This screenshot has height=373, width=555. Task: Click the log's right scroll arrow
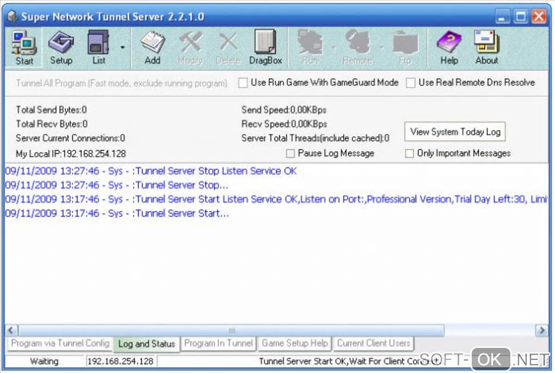tap(541, 331)
